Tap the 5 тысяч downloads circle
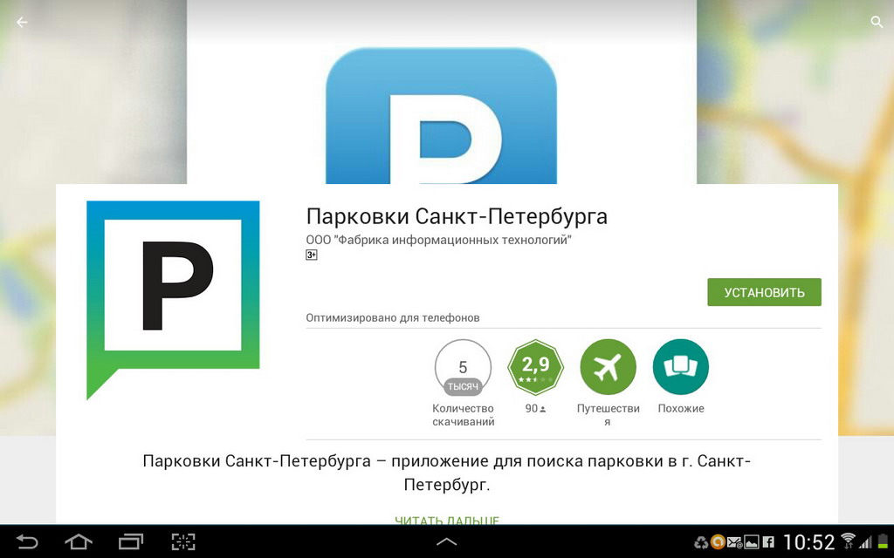894x558 pixels. coord(463,366)
